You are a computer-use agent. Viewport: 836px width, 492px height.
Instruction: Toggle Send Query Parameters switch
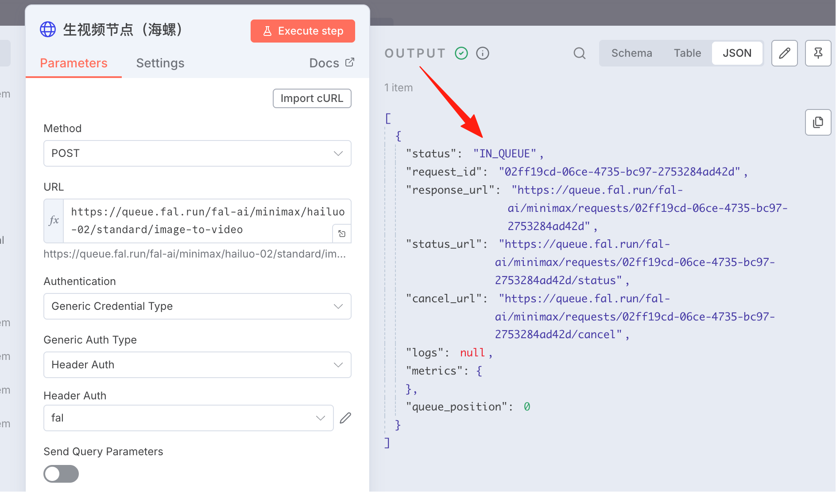(x=61, y=474)
